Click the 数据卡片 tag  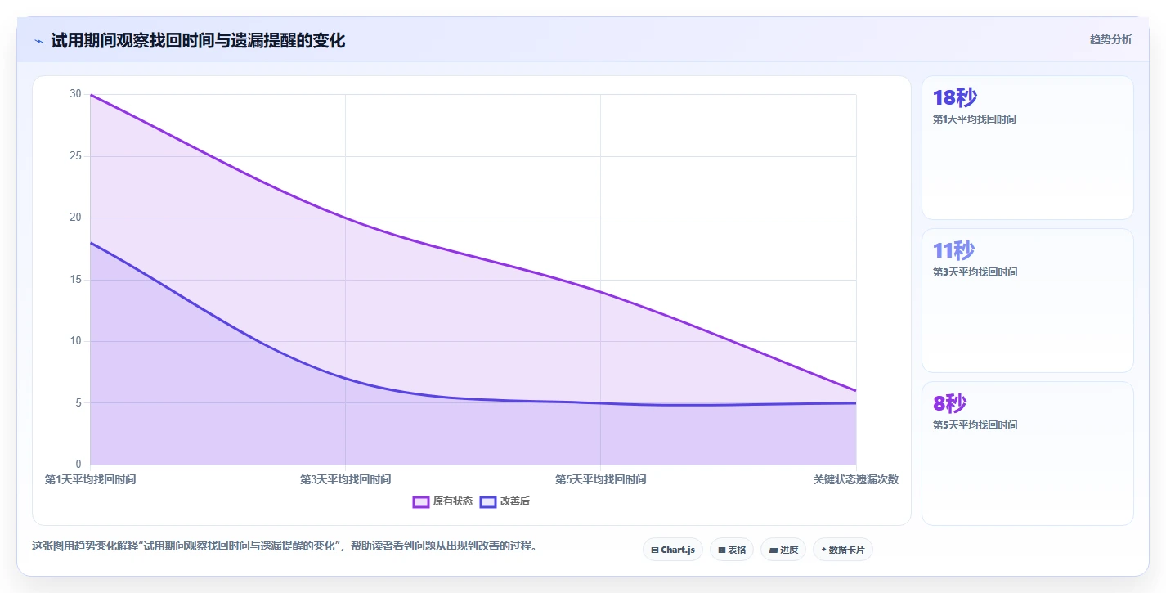pos(842,550)
